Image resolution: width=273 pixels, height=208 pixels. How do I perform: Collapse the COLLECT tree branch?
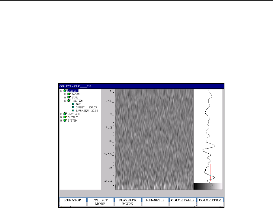(61, 91)
